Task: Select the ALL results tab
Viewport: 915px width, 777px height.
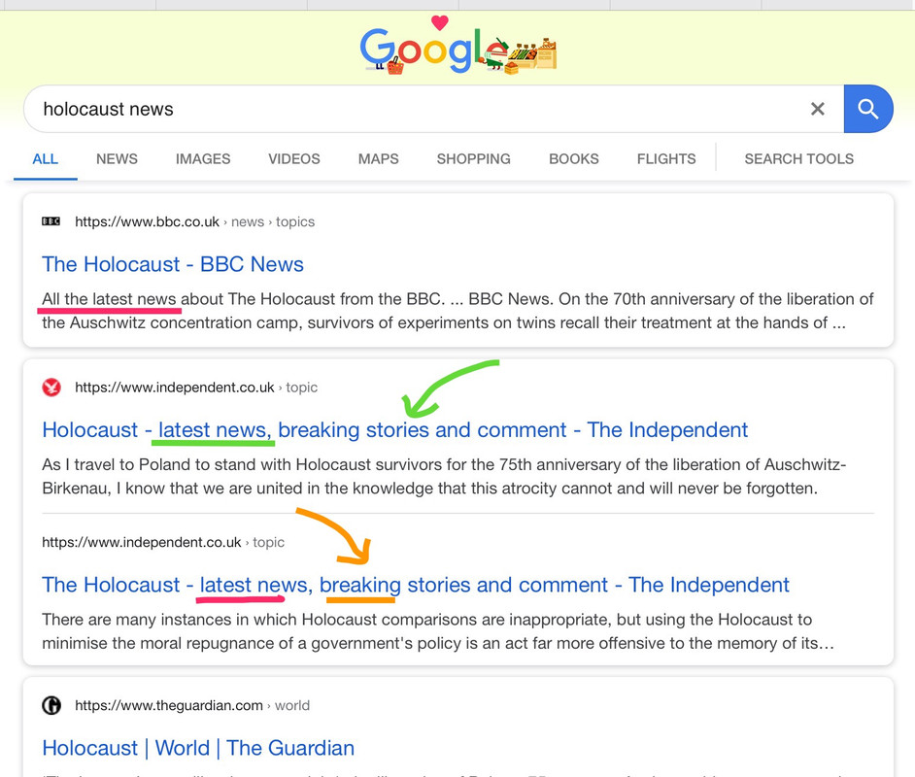Action: (45, 159)
